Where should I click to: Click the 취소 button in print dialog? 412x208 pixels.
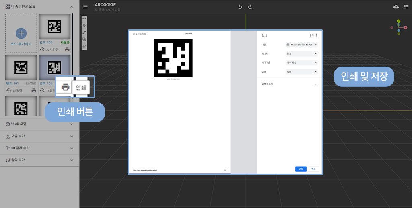pyautogui.click(x=313, y=169)
